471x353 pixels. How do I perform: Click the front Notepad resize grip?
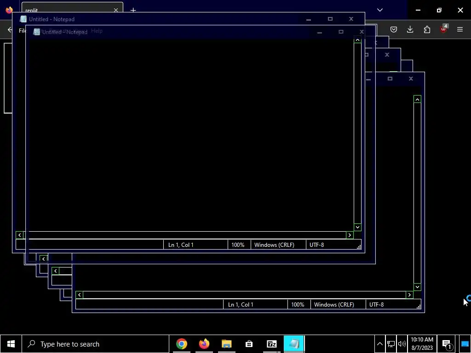pyautogui.click(x=359, y=247)
